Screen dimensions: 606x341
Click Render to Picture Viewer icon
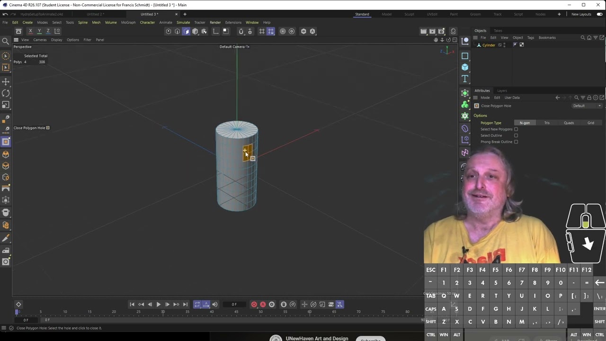pyautogui.click(x=432, y=31)
